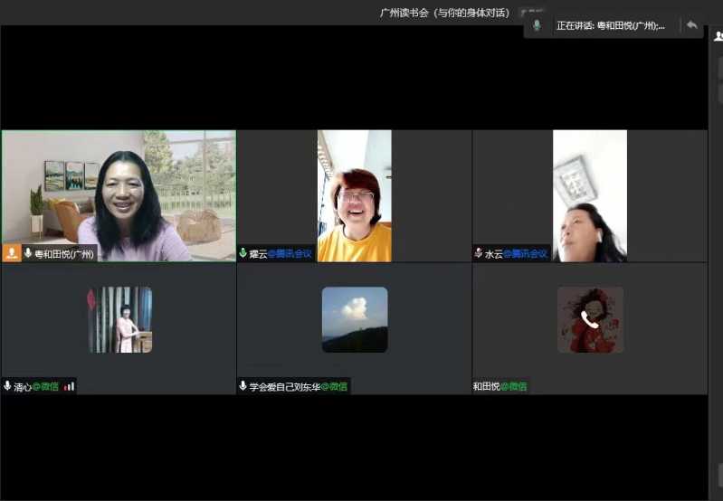Click the meeting title 广州读书会
This screenshot has width=723, height=501.
[x=445, y=13]
